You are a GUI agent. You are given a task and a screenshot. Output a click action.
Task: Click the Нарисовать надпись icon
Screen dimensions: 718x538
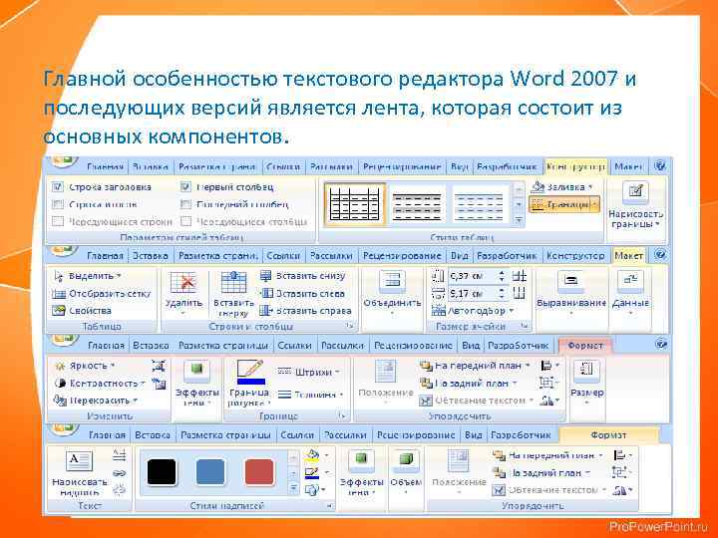79,461
